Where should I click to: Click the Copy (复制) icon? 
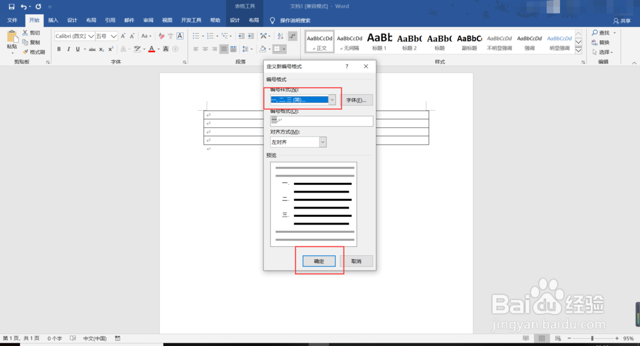coord(26,42)
